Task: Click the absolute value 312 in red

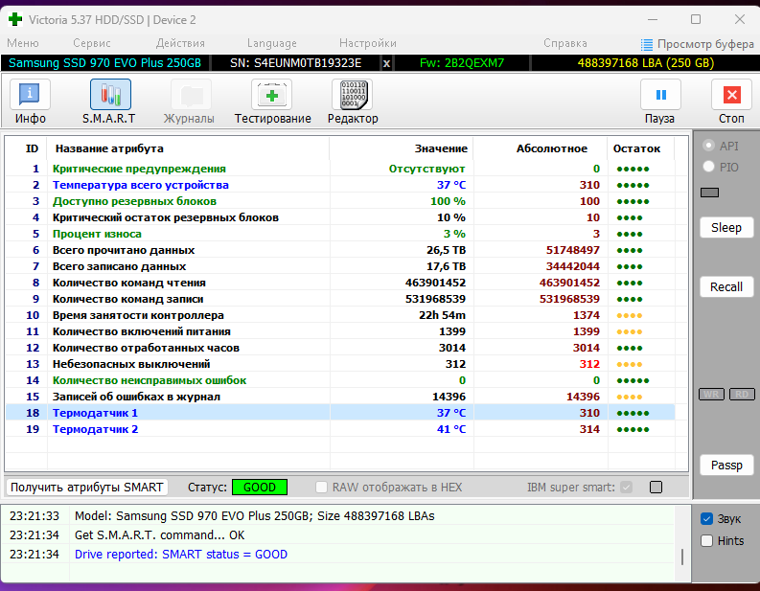Action: coord(589,364)
